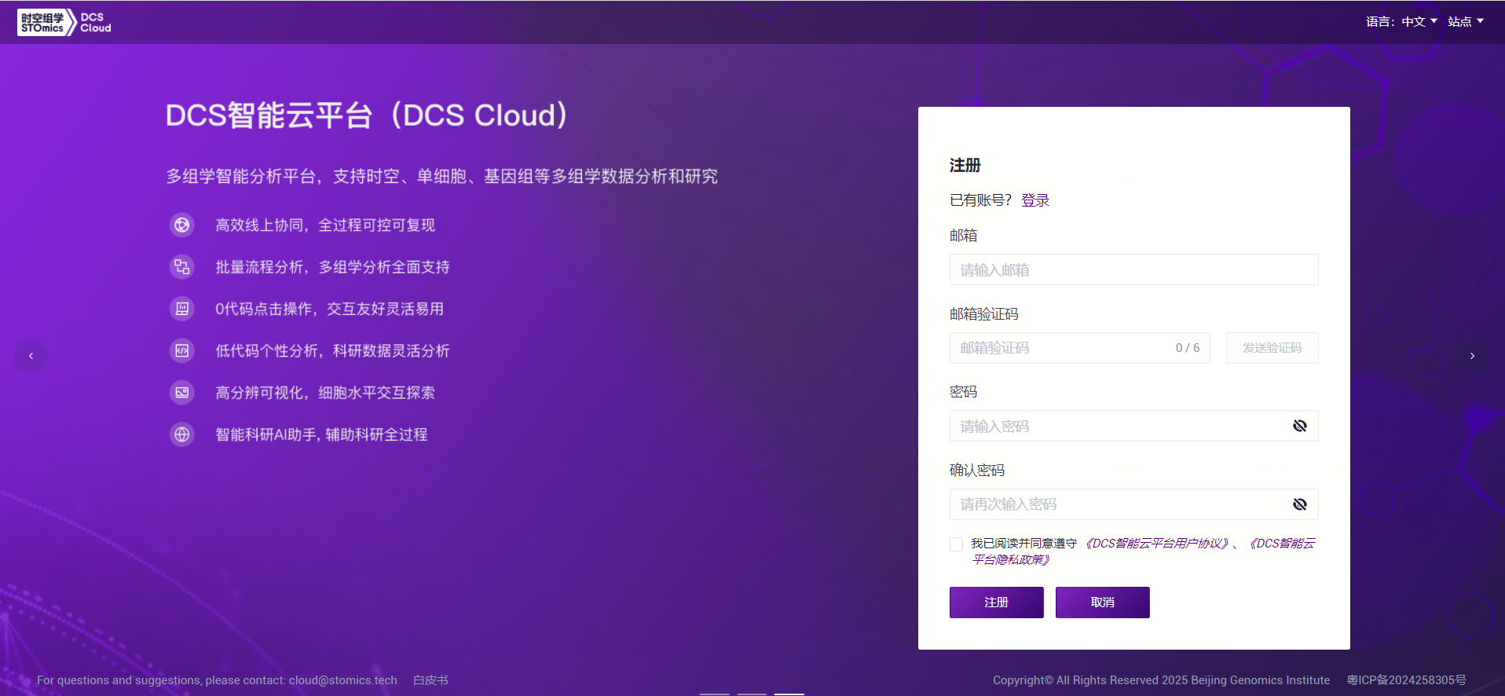
Task: Go to next carousel slide arrow
Action: [x=1472, y=356]
